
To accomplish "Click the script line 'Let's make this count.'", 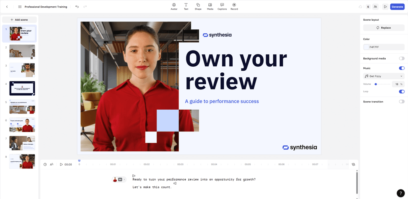I will pyautogui.click(x=152, y=187).
